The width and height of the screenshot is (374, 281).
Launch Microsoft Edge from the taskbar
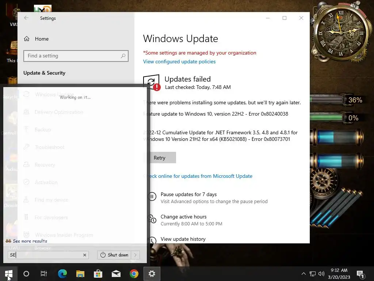pos(62,274)
